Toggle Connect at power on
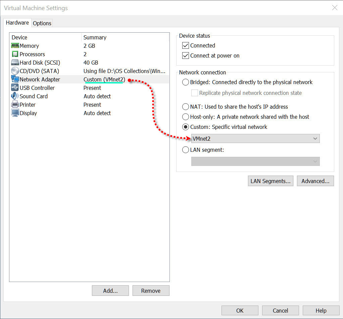 coord(186,56)
